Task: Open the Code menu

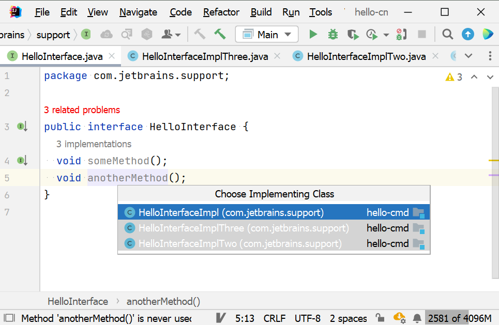Action: point(180,12)
